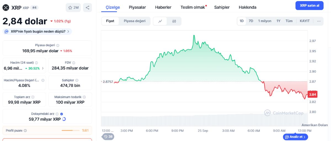Click the %61 profile score value

[x=85, y=131]
